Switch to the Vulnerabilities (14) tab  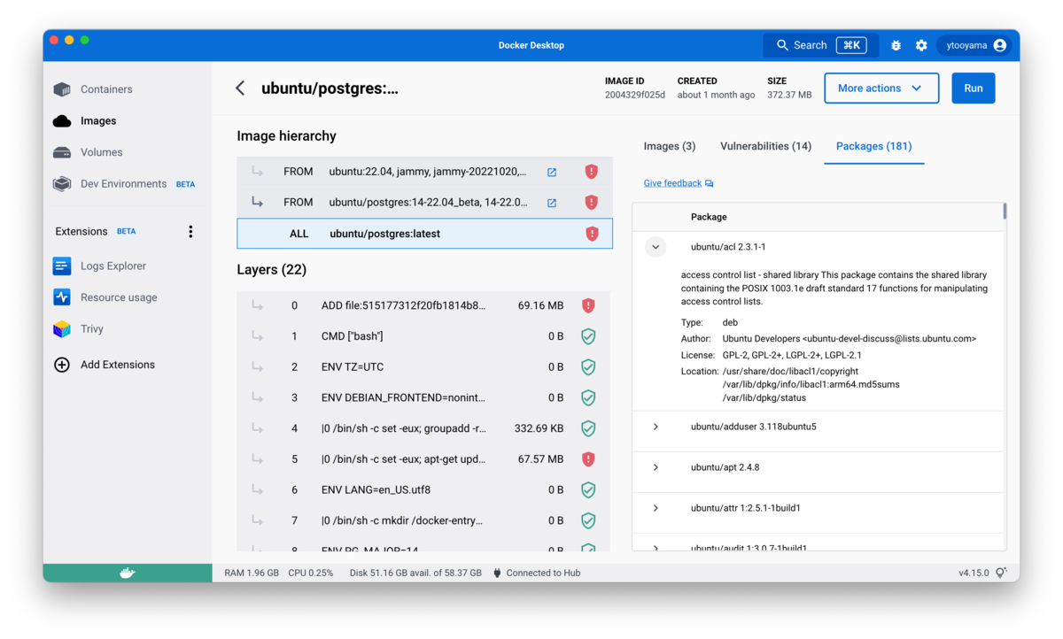click(x=765, y=146)
